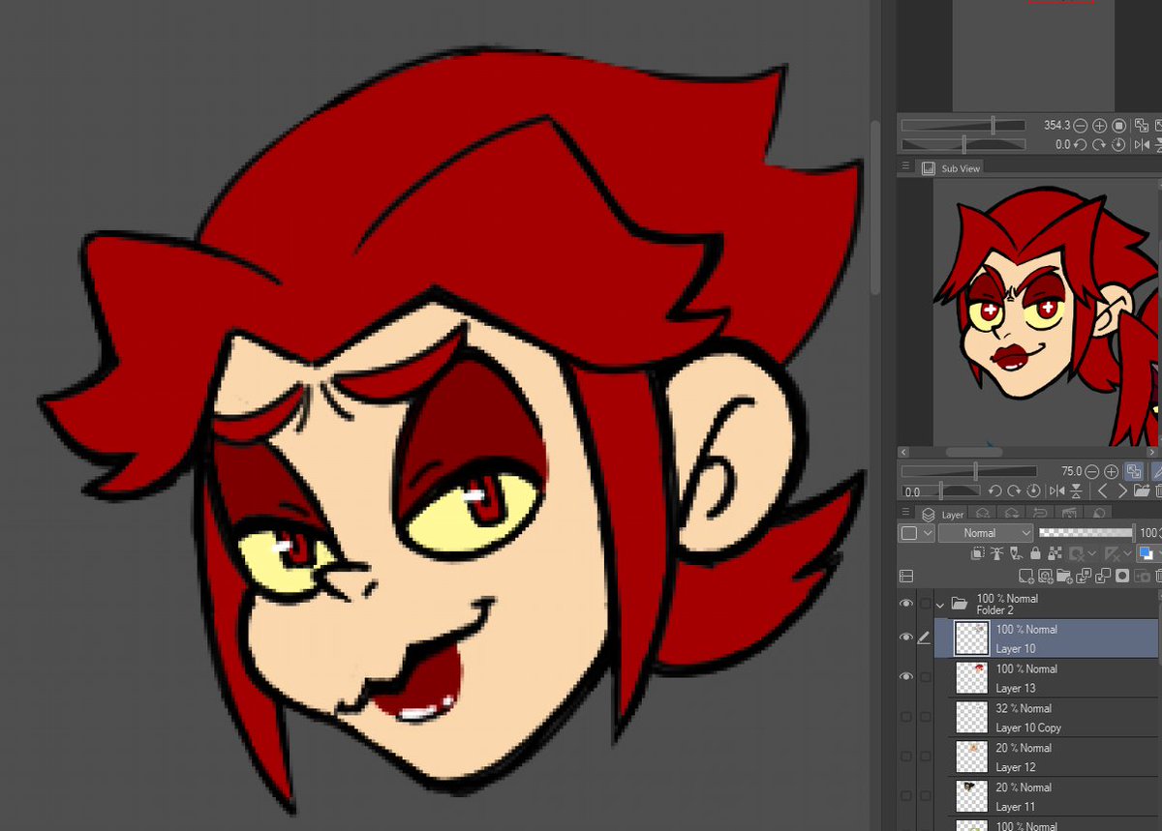Open the Layer panel menu

click(906, 514)
